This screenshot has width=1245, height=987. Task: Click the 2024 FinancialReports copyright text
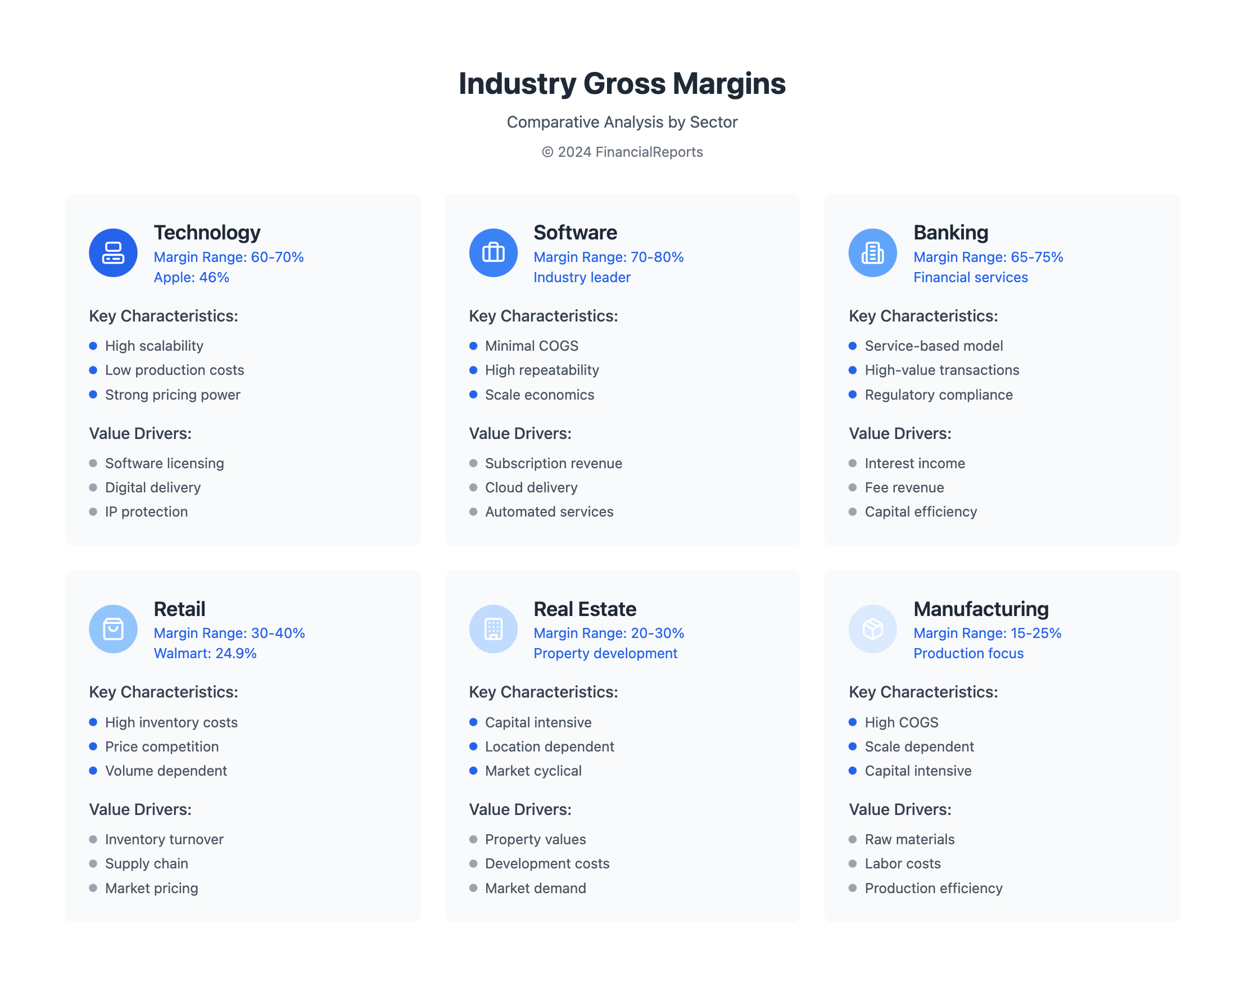coord(622,152)
